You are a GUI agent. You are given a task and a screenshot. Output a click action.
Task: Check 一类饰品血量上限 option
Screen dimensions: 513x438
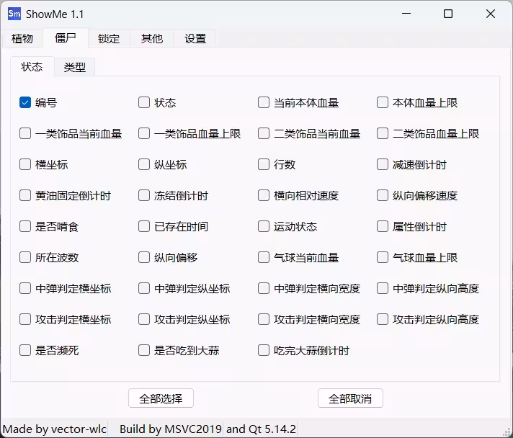click(x=144, y=133)
